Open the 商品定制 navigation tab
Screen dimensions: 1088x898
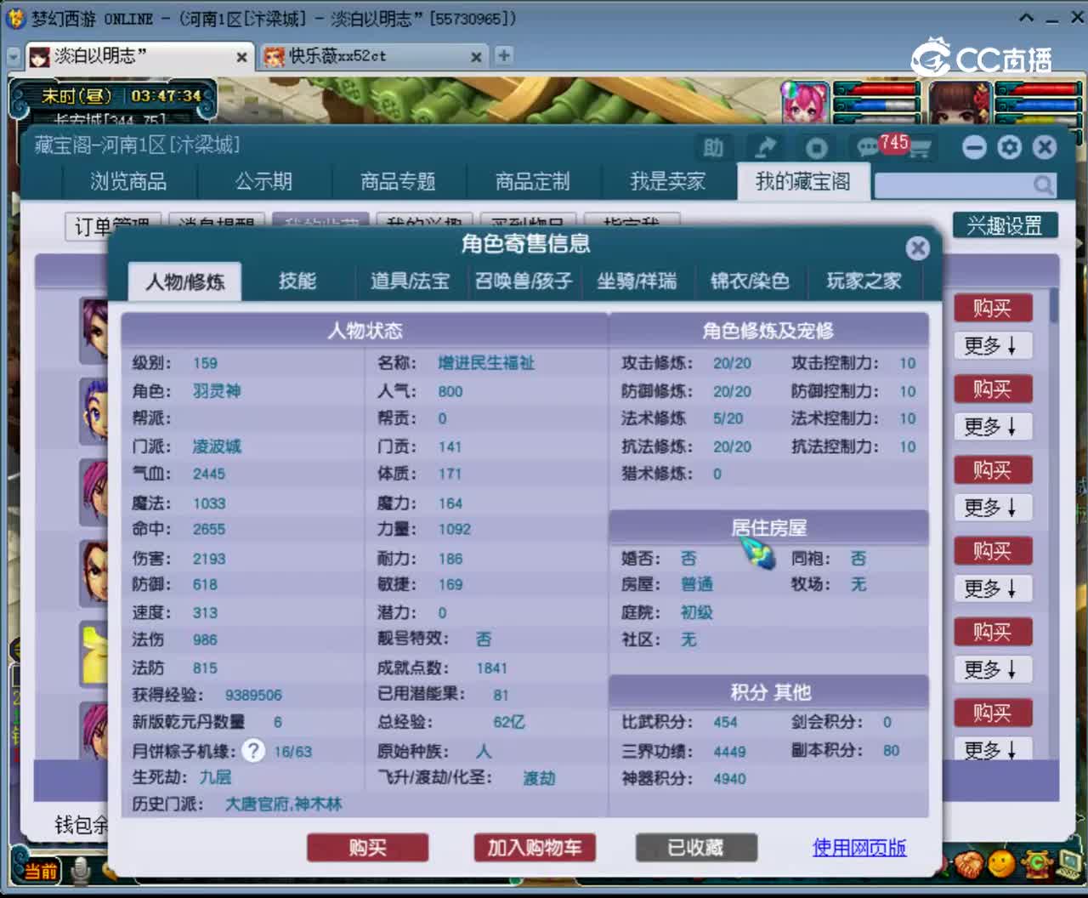point(533,181)
